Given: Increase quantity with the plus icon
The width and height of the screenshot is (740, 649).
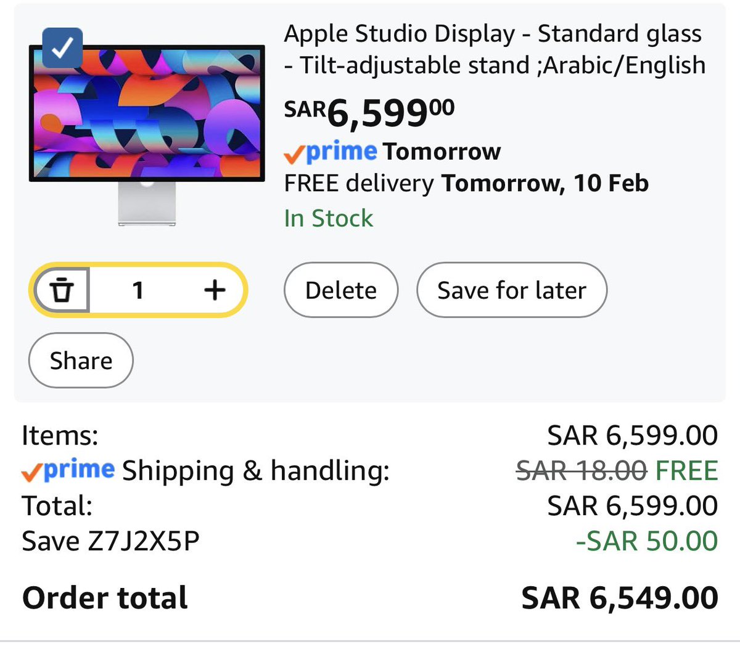Looking at the screenshot, I should (x=215, y=290).
